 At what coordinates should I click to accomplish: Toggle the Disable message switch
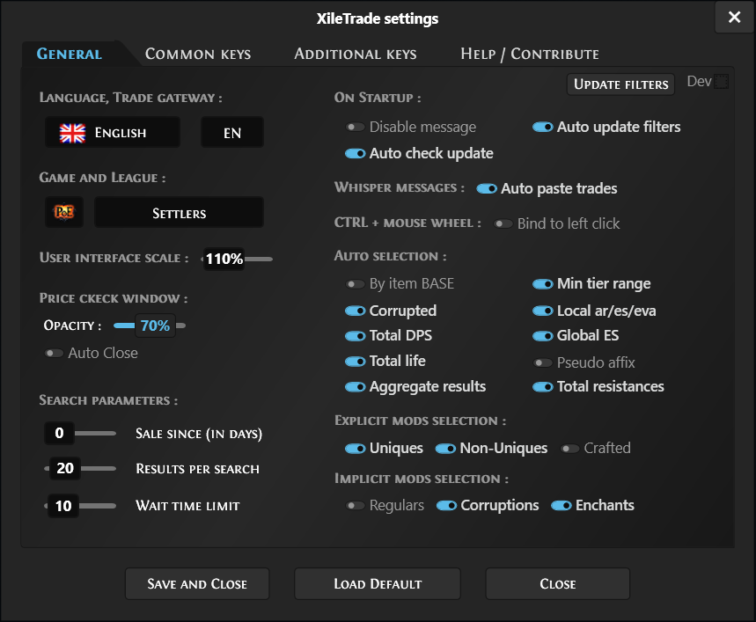pyautogui.click(x=356, y=128)
